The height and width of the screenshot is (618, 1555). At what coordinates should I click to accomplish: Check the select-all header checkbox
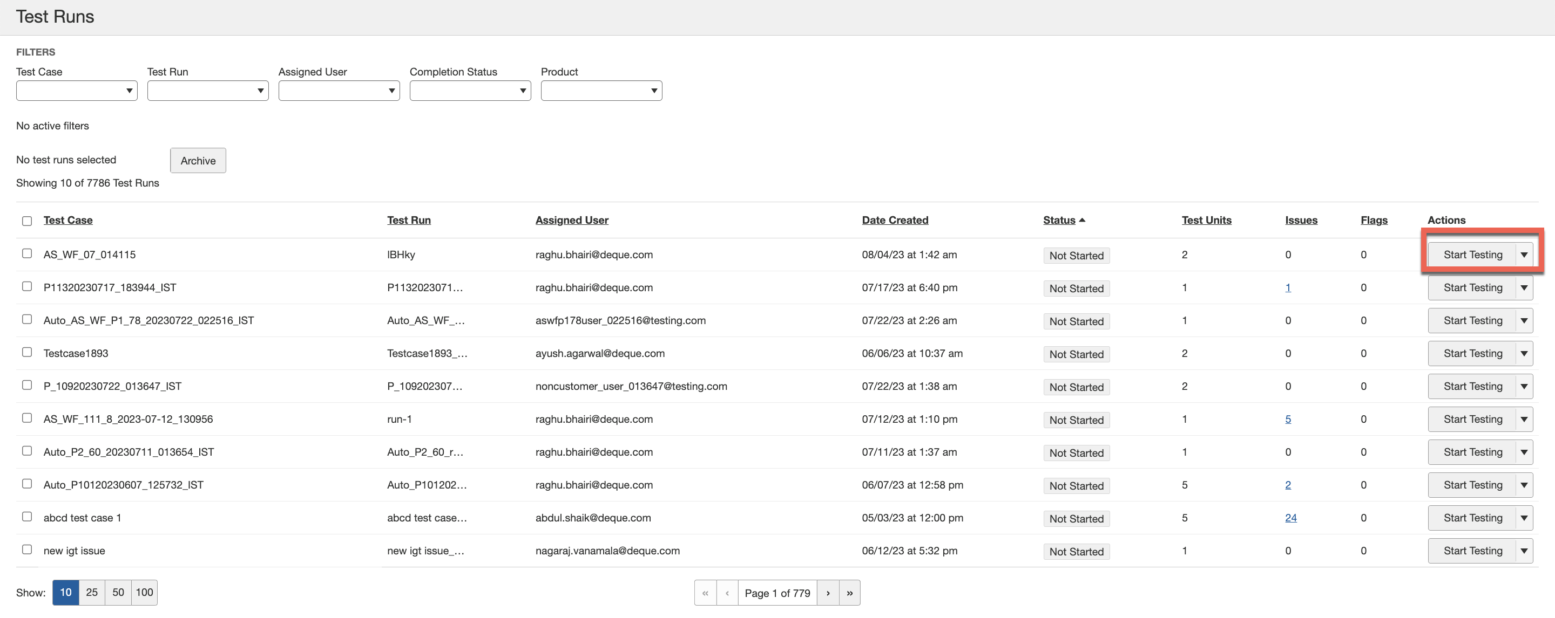tap(27, 221)
